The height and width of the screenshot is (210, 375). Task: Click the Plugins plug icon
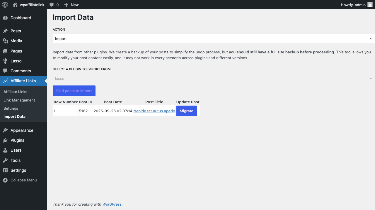(5, 140)
